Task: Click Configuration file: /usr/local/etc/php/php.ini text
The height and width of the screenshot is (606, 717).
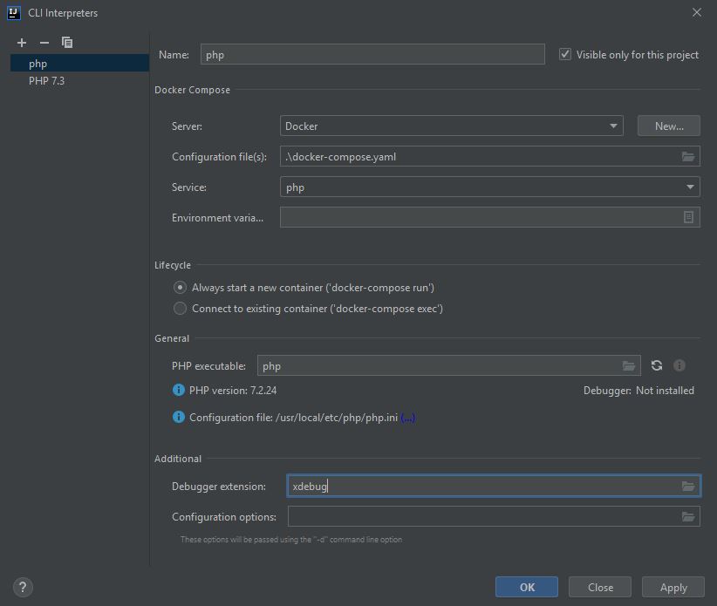Action: point(294,418)
